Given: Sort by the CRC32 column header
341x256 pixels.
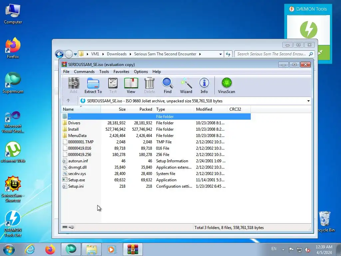Looking at the screenshot, I should [239, 109].
